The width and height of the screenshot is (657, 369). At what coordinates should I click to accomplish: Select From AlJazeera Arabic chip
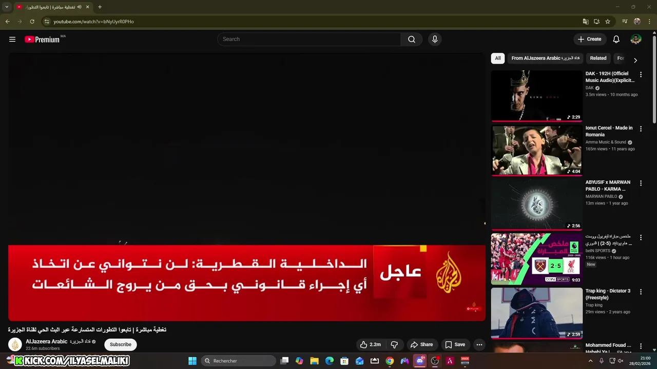(x=545, y=58)
